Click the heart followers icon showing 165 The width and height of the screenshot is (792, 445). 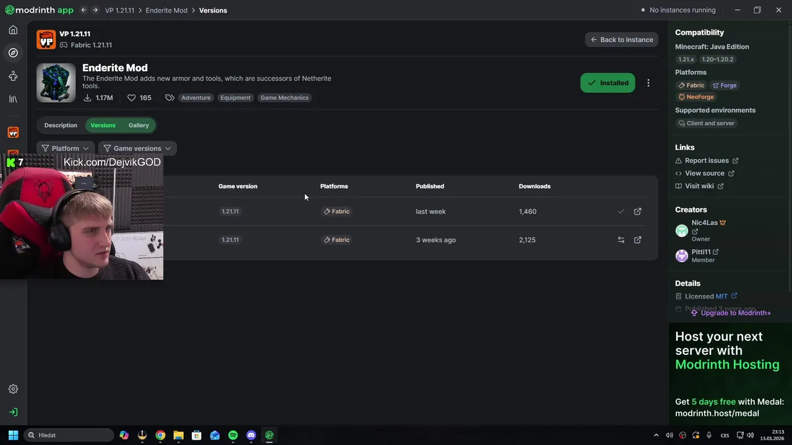tap(131, 98)
